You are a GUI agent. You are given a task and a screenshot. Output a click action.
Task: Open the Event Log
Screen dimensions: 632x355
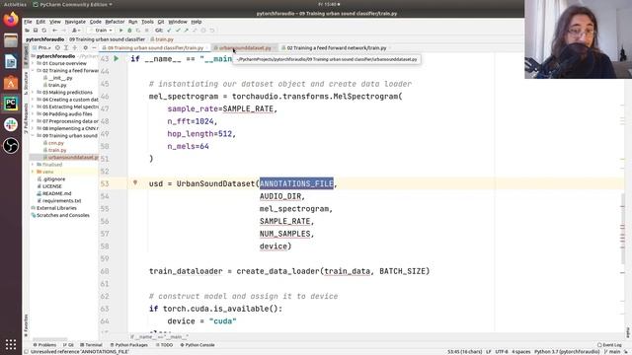(x=609, y=345)
